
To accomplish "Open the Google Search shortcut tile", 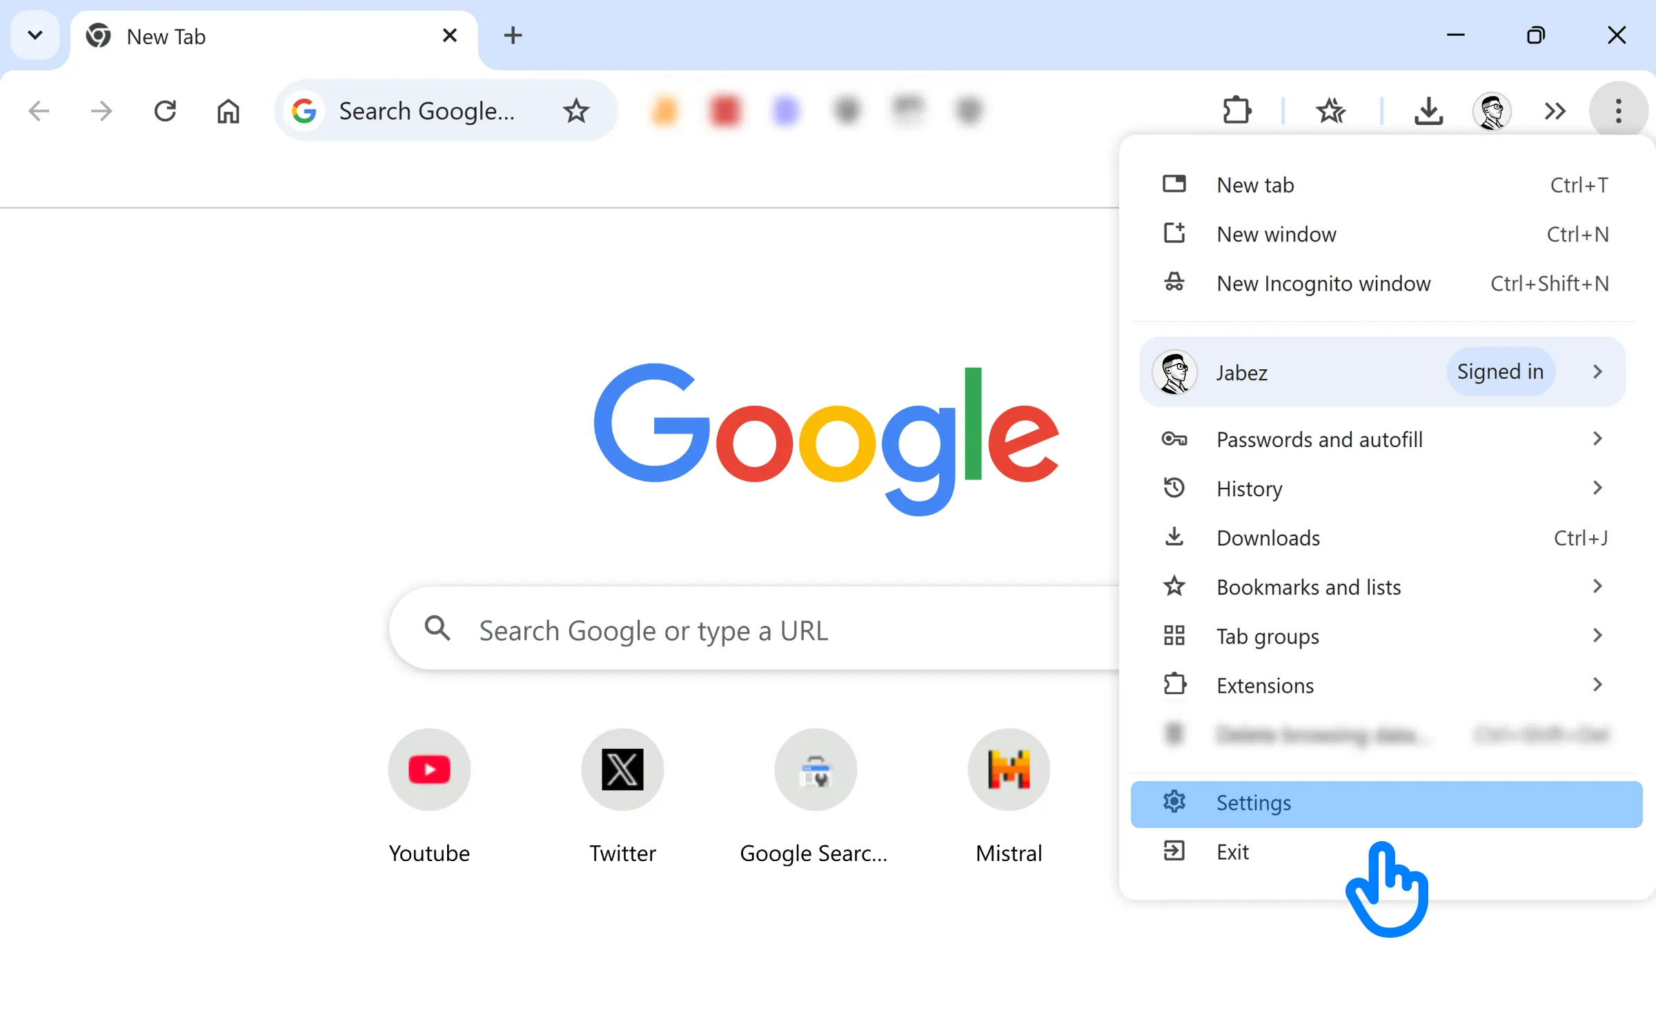I will (815, 797).
